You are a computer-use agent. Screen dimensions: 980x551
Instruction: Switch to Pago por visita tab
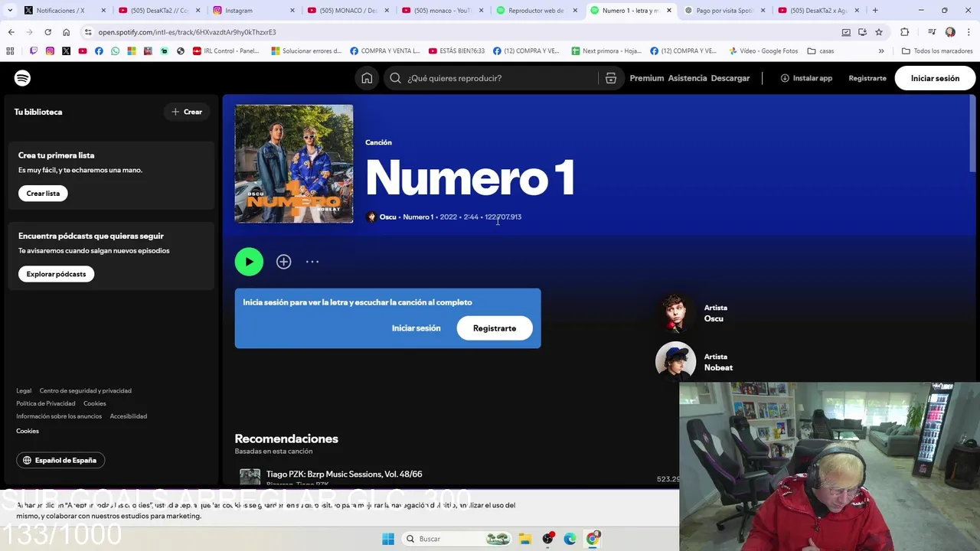[x=725, y=11]
